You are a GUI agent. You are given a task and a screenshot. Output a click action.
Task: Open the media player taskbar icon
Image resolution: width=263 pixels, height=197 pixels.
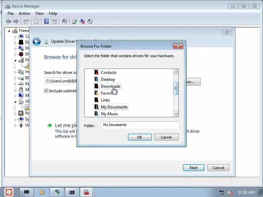[x=42, y=192]
